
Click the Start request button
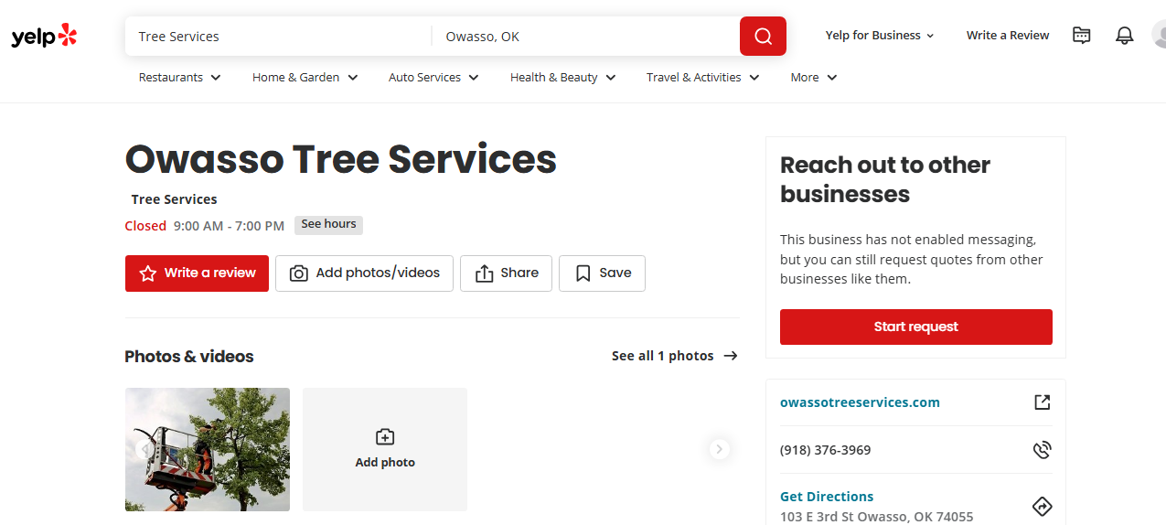click(x=915, y=327)
